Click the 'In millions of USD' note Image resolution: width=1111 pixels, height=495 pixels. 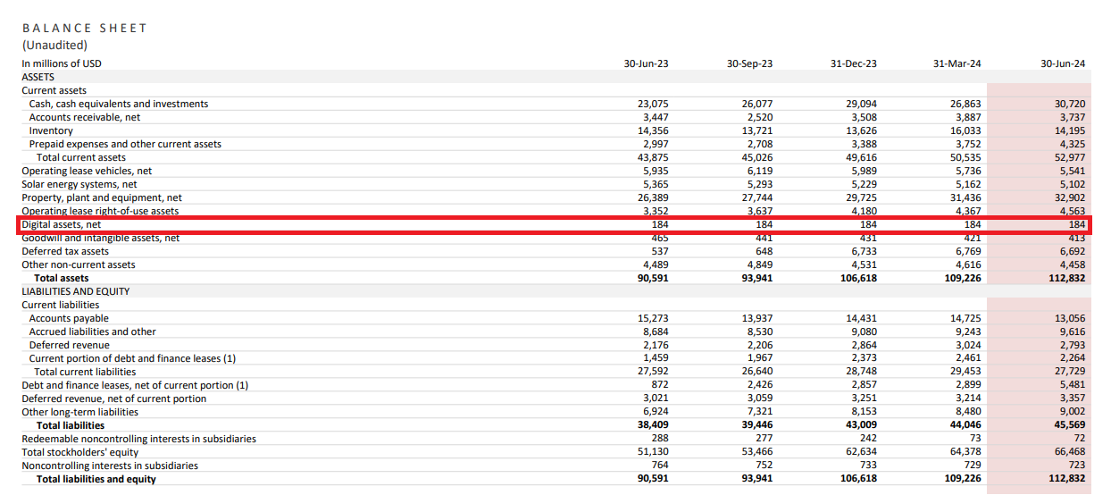[62, 63]
